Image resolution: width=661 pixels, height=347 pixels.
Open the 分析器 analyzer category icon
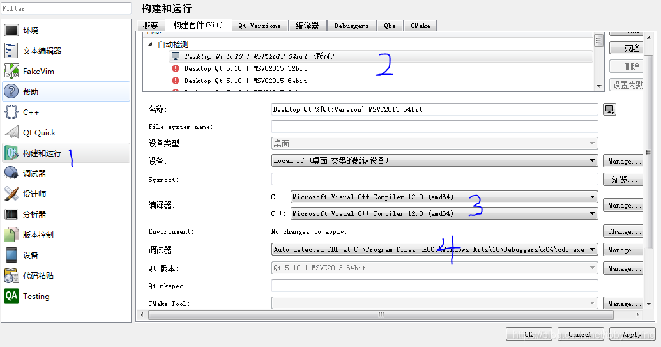click(x=11, y=214)
